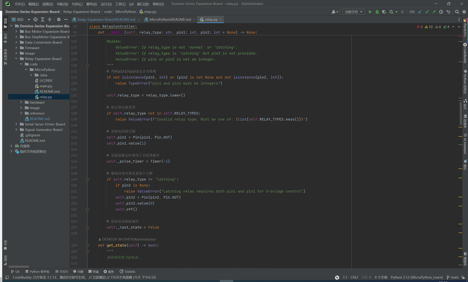Expand the Bus-Motor-Expansion-Board folder
Viewport: 468px width, 282px height.
(x=16, y=31)
